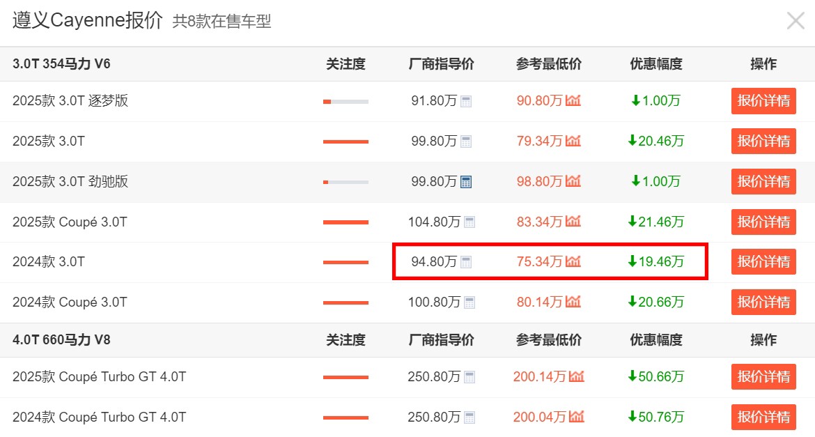The height and width of the screenshot is (437, 815).
Task: Open 报价详情 for 2024款 3.0T
Action: coord(763,261)
